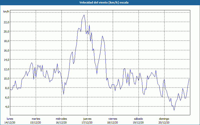Click the chart title 'Velocidad del viento [km/h] escala'

click(104, 2)
